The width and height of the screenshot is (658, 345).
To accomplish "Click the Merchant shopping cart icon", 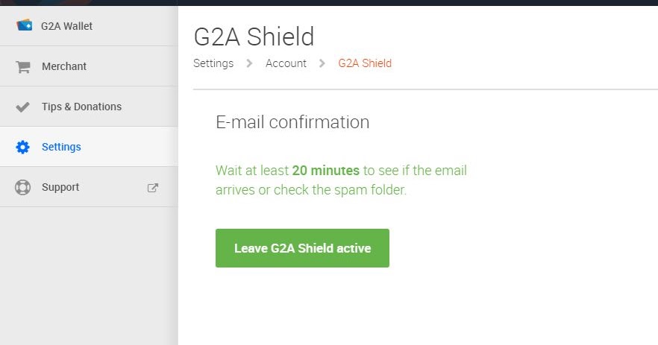I will 23,66.
